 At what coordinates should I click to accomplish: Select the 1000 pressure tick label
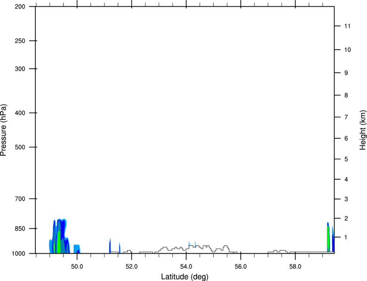[x=19, y=253]
